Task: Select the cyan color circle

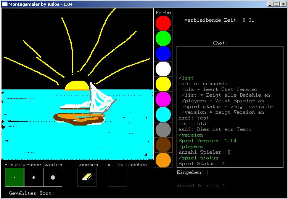Action: point(163,115)
